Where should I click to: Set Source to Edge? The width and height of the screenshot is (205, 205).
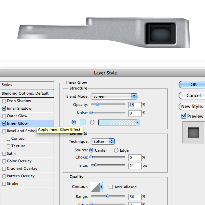pyautogui.click(x=116, y=150)
